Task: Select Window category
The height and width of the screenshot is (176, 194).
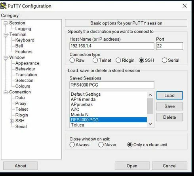Action: [17, 57]
